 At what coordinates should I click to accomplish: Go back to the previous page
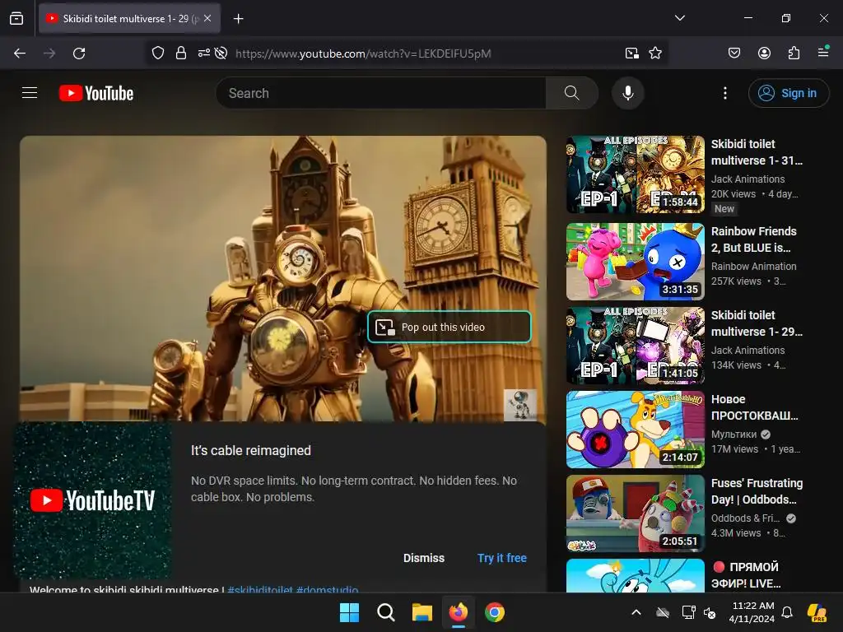pos(20,53)
